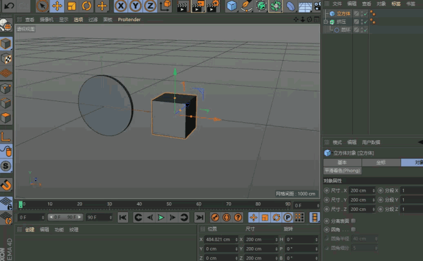The image size is (423, 261).
Task: Toggle parameter P keyframe button
Action: [288, 217]
